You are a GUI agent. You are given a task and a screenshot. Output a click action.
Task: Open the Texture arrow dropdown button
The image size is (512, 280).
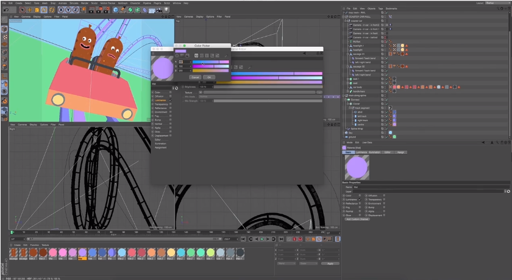pyautogui.click(x=201, y=93)
